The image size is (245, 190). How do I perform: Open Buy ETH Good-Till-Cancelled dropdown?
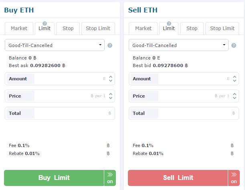point(55,45)
